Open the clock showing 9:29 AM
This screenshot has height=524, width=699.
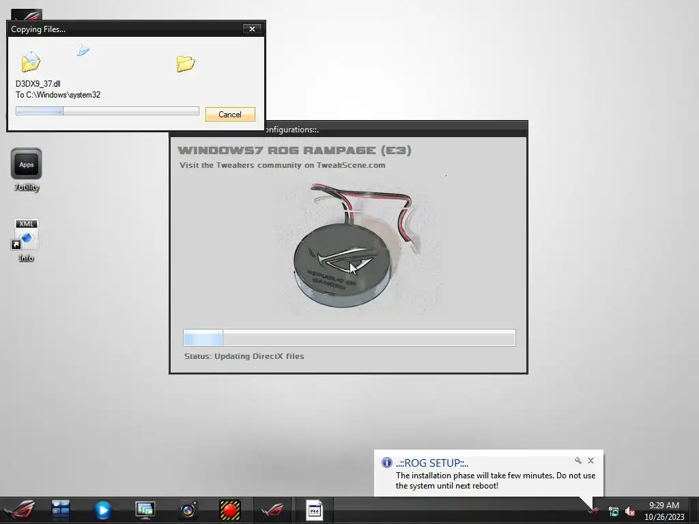[x=664, y=506]
